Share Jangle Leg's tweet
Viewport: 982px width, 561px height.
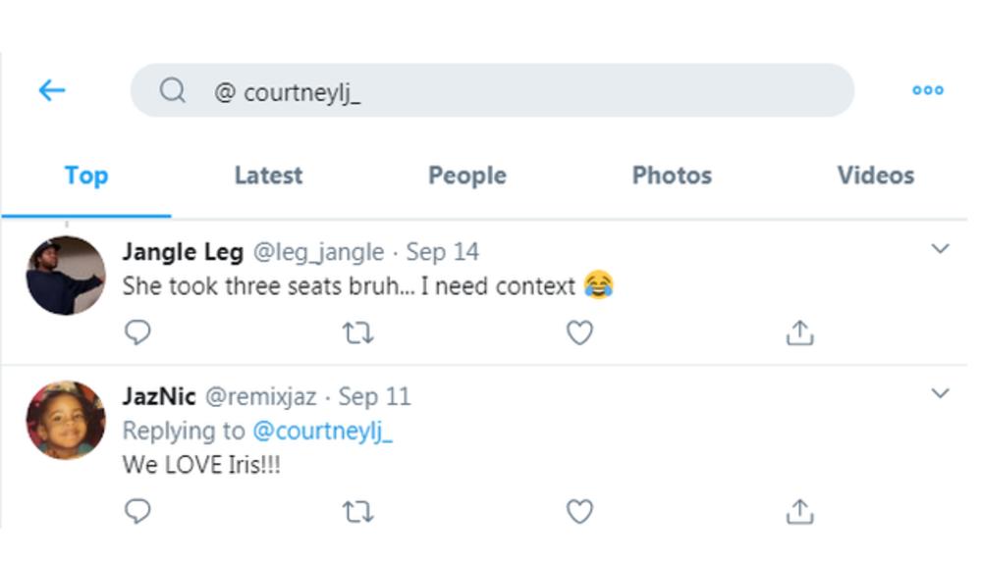(800, 333)
